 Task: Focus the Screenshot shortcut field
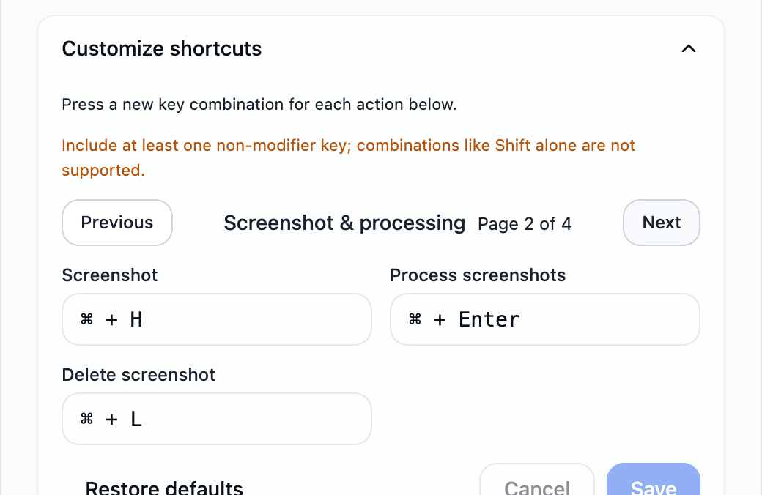tap(217, 319)
